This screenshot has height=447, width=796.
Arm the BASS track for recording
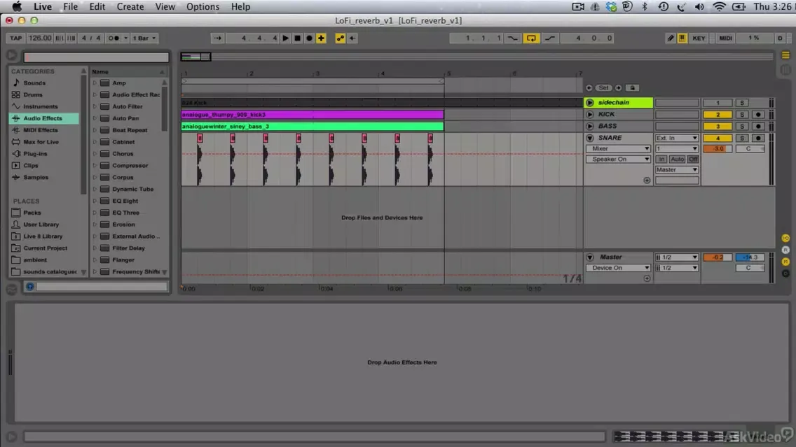(758, 126)
